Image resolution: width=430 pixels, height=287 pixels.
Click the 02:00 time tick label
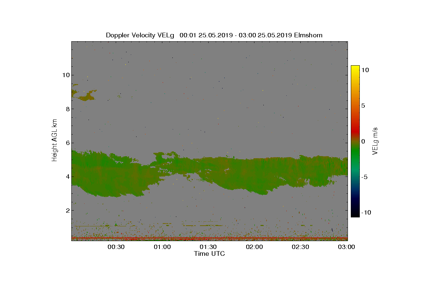click(254, 247)
